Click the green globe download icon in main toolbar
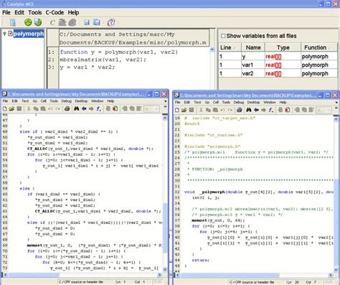The image size is (340, 285). click(x=38, y=22)
